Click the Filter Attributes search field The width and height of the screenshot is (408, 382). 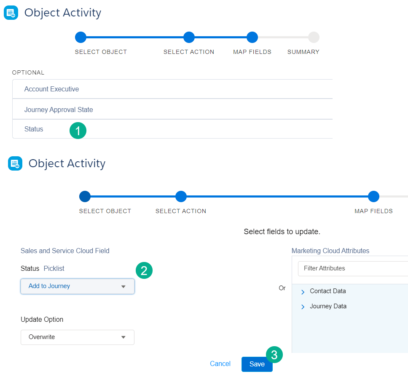tap(352, 268)
